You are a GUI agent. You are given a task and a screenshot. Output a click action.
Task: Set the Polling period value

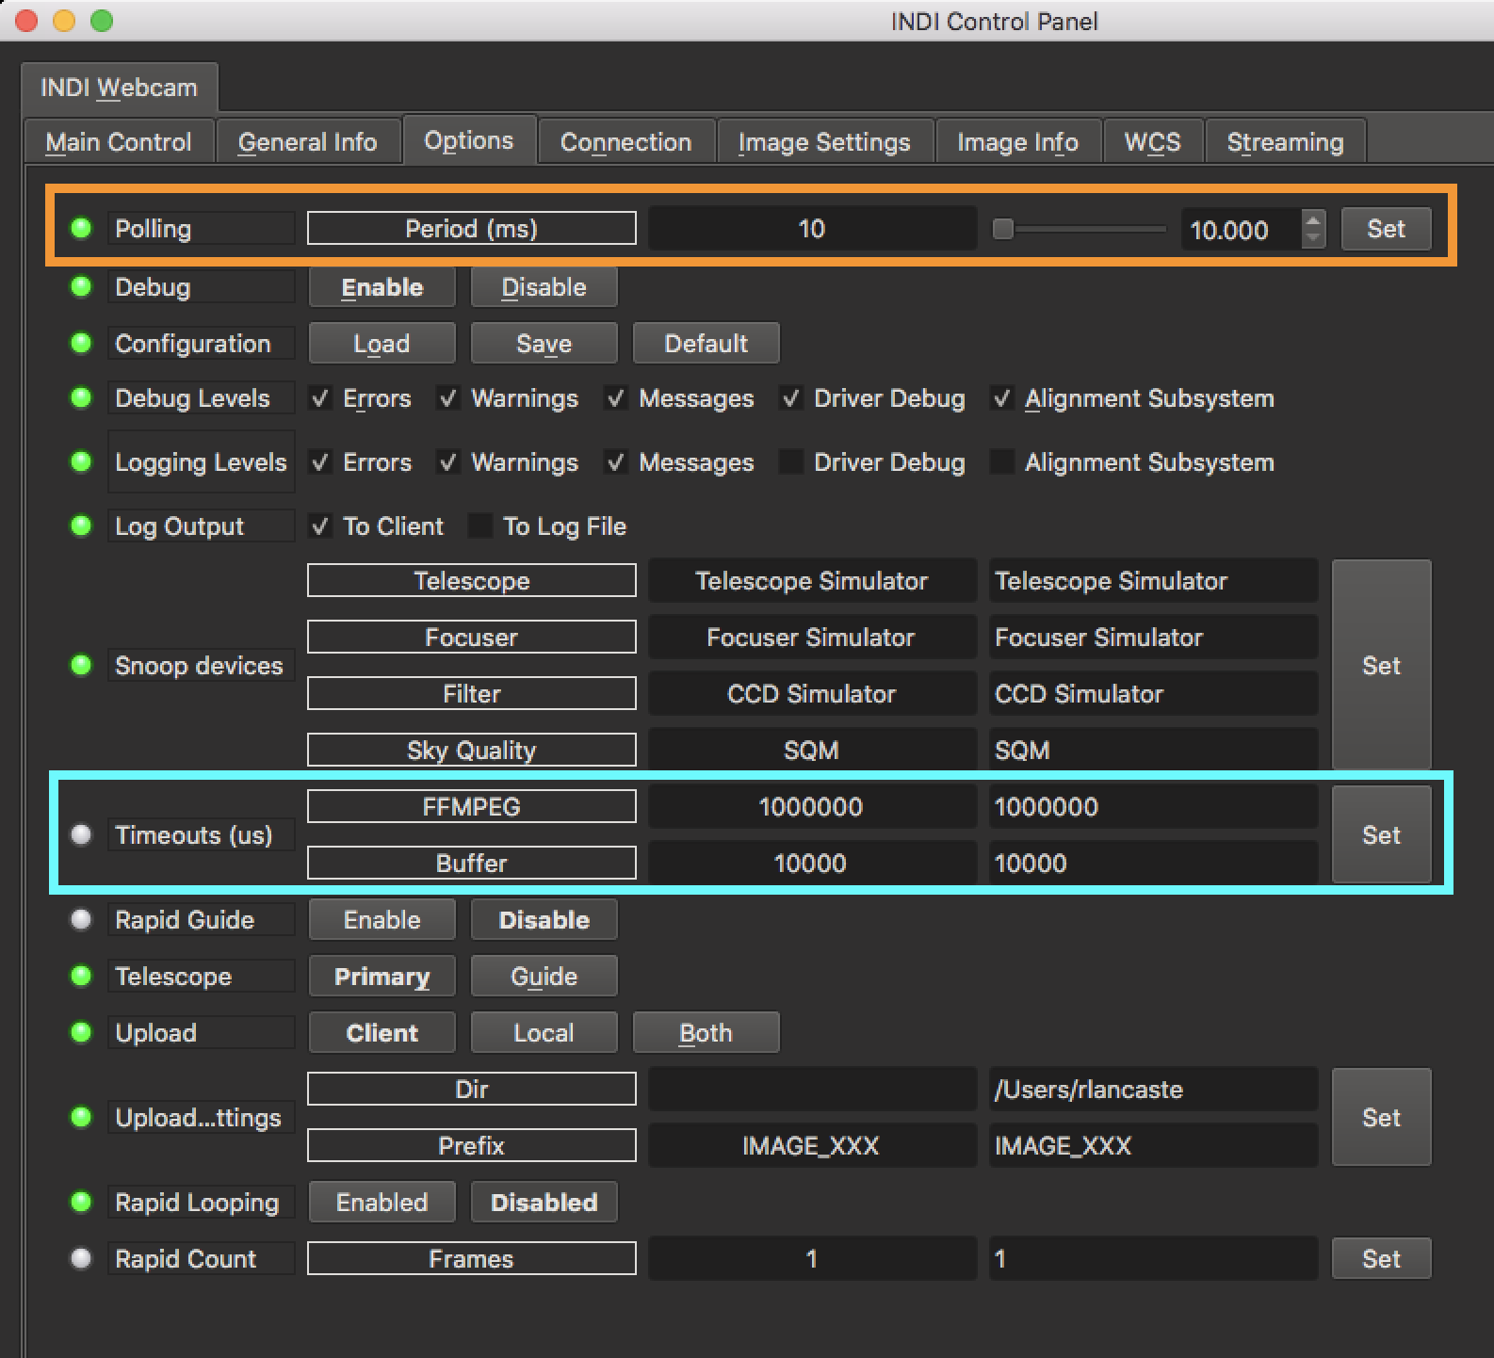[1386, 229]
